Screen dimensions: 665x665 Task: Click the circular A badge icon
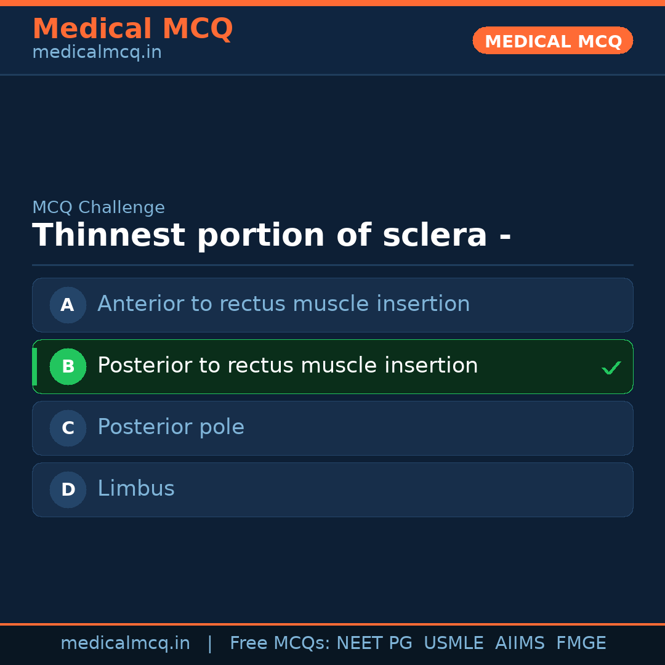point(68,305)
